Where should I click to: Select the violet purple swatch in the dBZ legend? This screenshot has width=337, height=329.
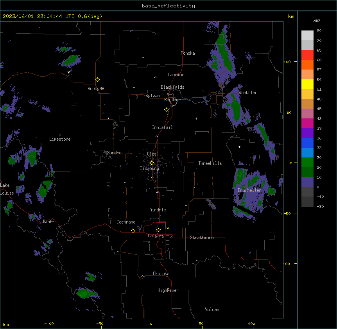(x=307, y=133)
